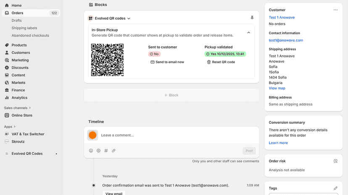Click the Markets globe icon
The height and width of the screenshot is (195, 348).
tap(7, 83)
